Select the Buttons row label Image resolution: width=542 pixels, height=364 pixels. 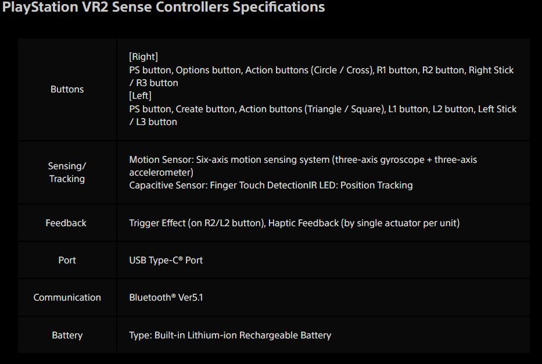[x=67, y=90]
